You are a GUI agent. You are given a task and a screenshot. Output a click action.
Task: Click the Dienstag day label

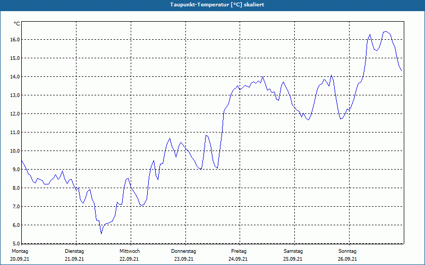click(x=74, y=251)
